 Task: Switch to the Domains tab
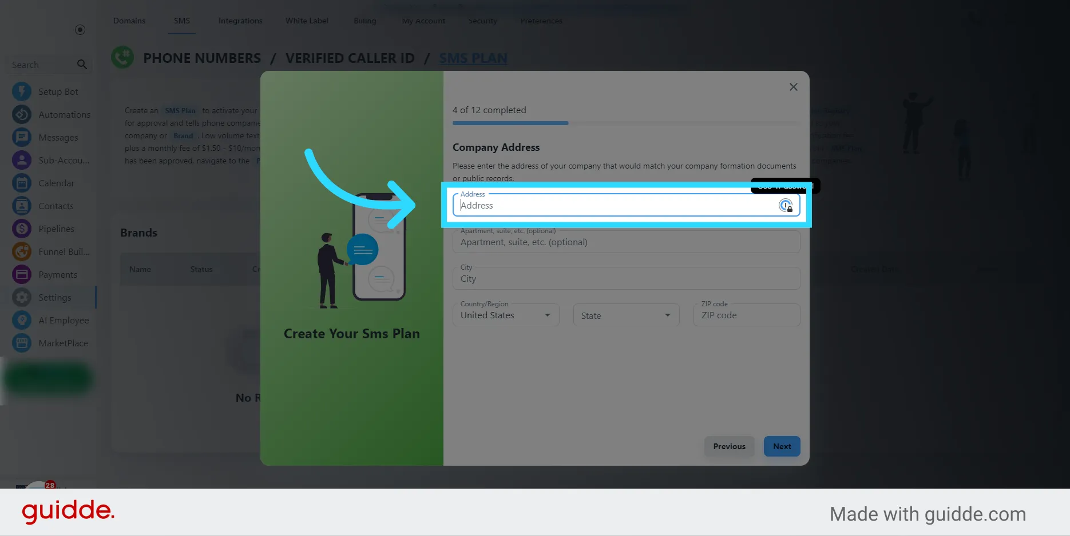pyautogui.click(x=129, y=21)
